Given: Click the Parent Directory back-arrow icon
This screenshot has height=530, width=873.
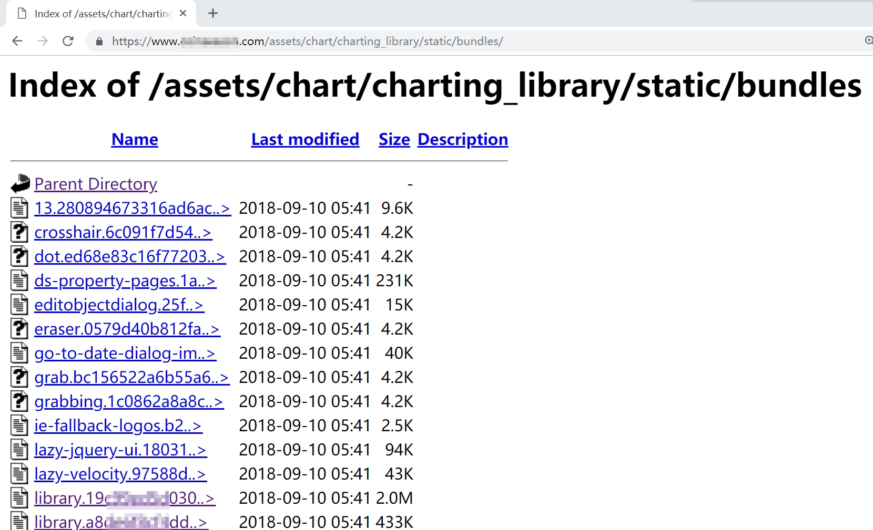Looking at the screenshot, I should click(x=20, y=183).
